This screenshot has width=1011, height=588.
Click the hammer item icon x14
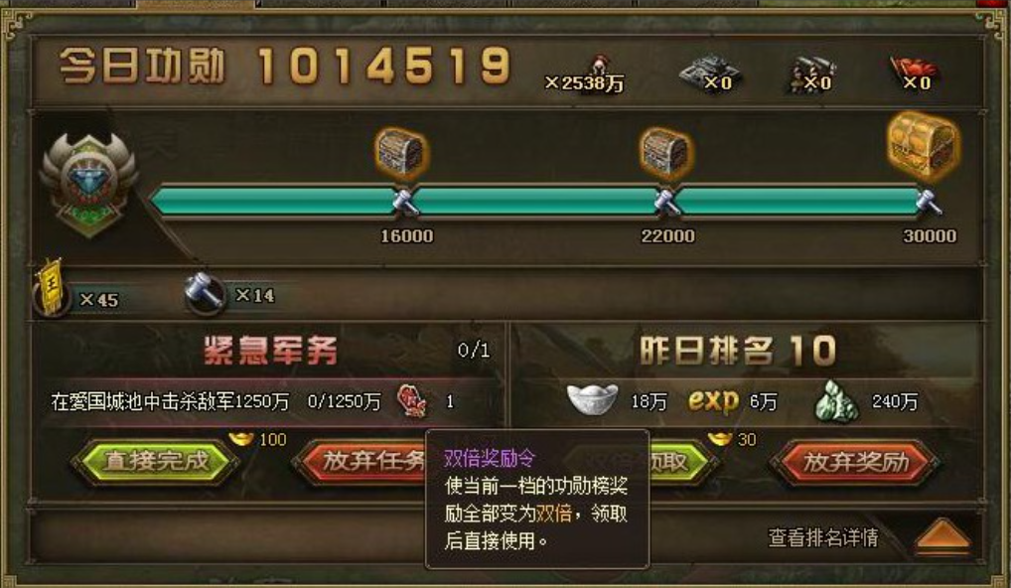[x=205, y=292]
